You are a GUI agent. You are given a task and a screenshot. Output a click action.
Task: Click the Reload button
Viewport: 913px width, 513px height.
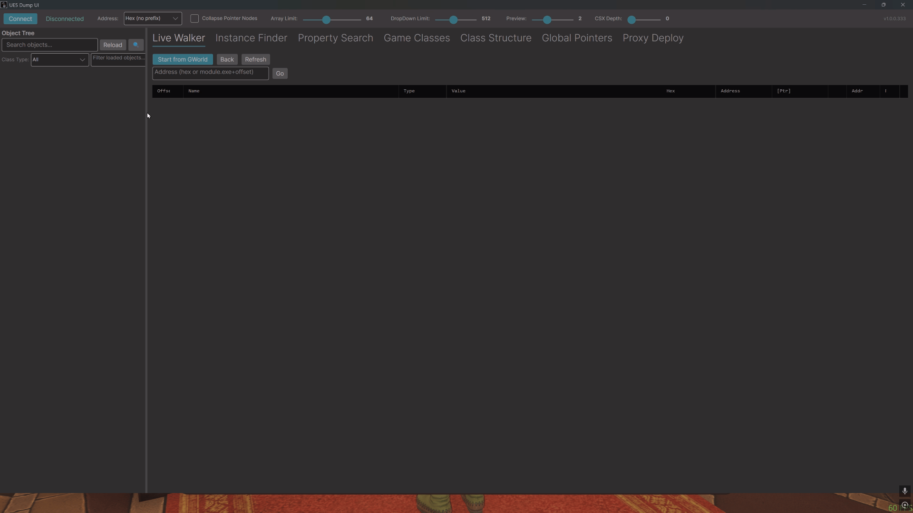113,45
